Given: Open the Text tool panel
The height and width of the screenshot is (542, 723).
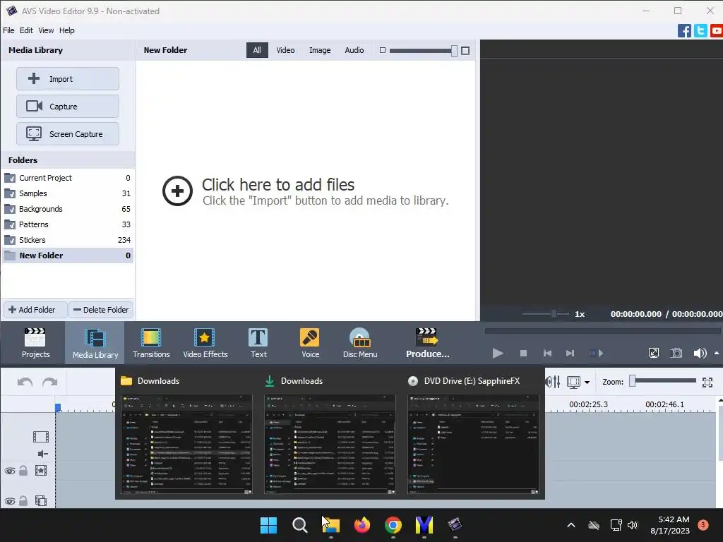Looking at the screenshot, I should [258, 343].
